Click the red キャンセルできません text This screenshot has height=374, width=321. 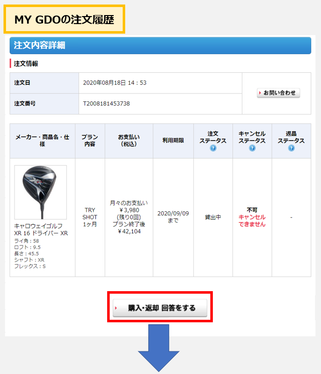[252, 220]
